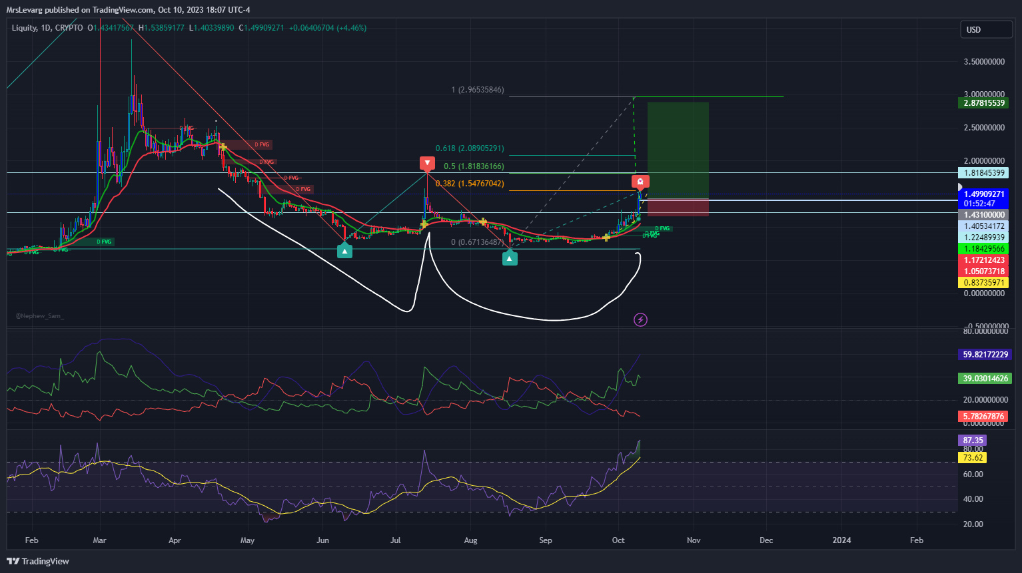Click the red lock marker near October
Image resolution: width=1022 pixels, height=573 pixels.
(640, 182)
